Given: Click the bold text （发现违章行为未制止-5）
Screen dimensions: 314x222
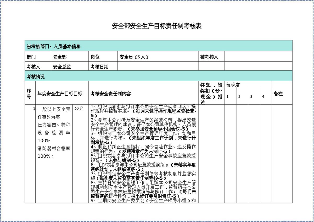Looking at the screenshot, I should 144,151.
